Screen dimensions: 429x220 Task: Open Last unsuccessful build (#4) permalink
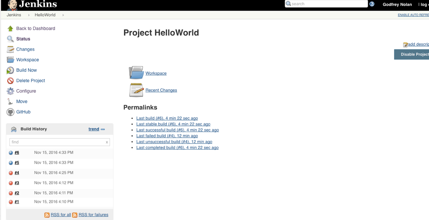tap(174, 142)
